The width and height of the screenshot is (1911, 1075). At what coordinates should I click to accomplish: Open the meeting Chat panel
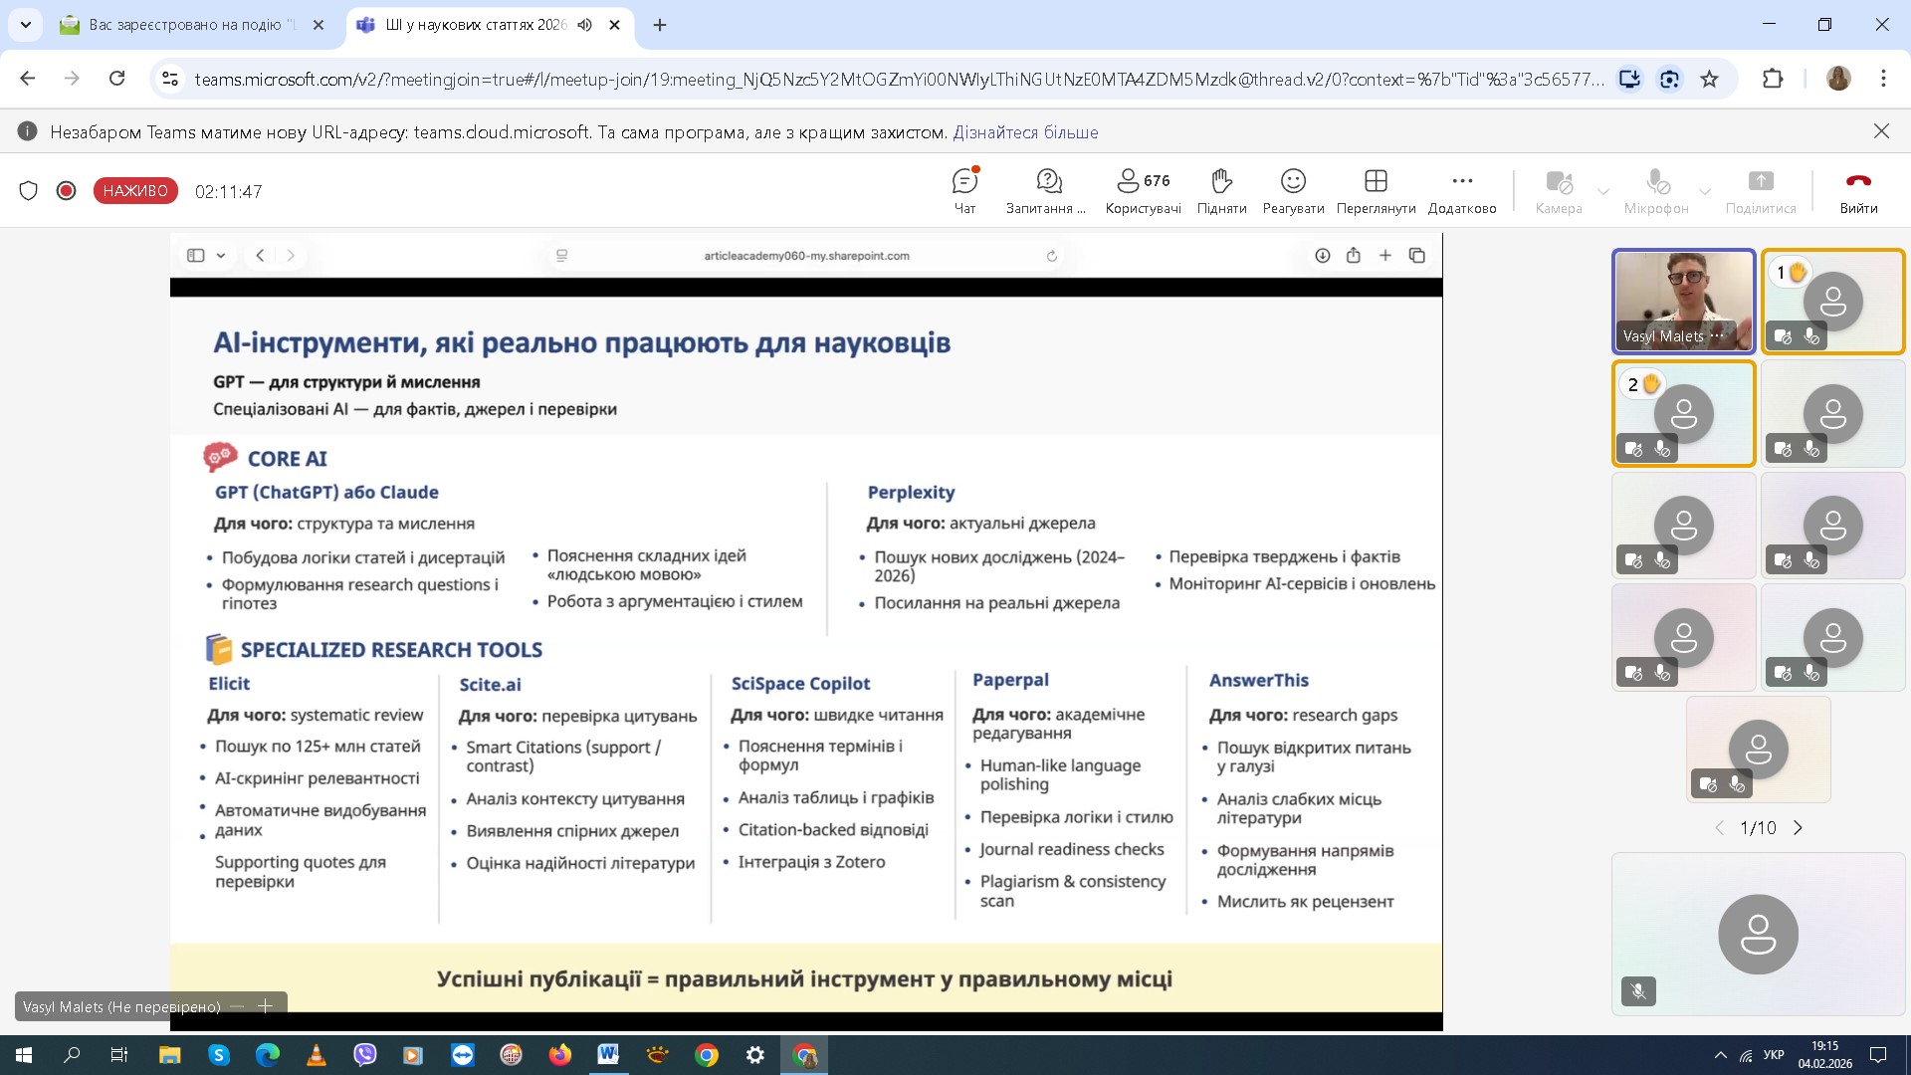[x=964, y=191]
